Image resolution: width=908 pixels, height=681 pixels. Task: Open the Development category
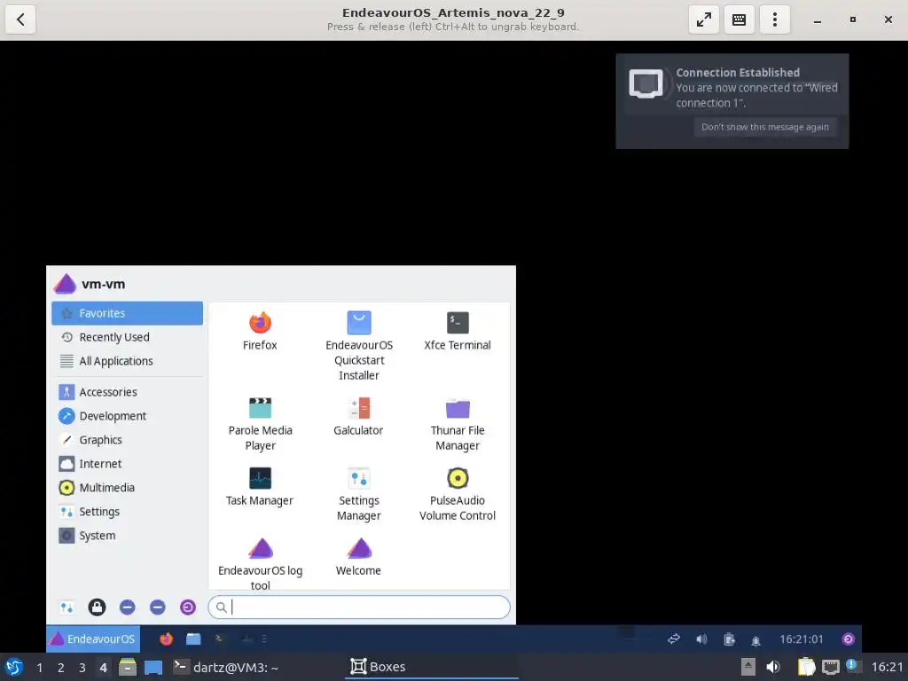click(x=127, y=416)
